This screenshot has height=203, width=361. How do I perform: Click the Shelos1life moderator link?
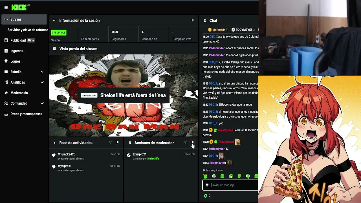pyautogui.click(x=153, y=158)
